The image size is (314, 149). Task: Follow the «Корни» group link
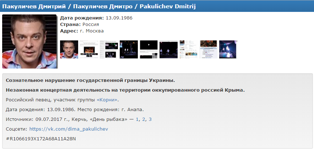click(107, 100)
